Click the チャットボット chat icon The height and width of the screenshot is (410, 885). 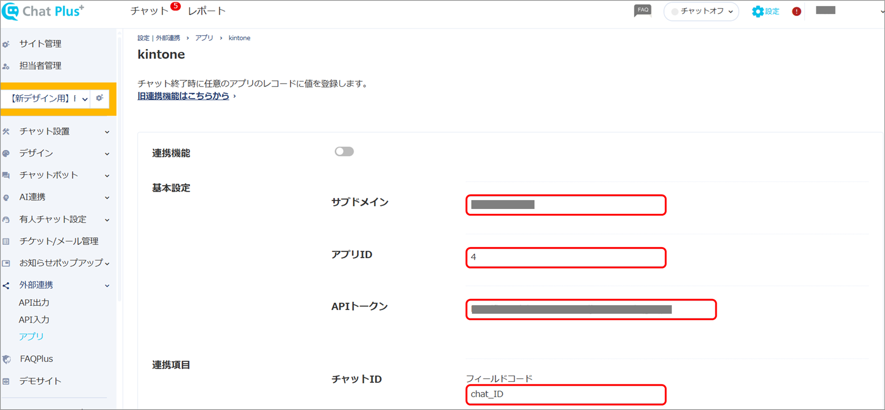(x=6, y=175)
